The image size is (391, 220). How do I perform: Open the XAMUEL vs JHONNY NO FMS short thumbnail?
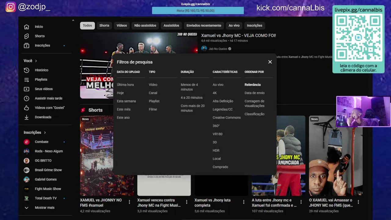[107, 156]
